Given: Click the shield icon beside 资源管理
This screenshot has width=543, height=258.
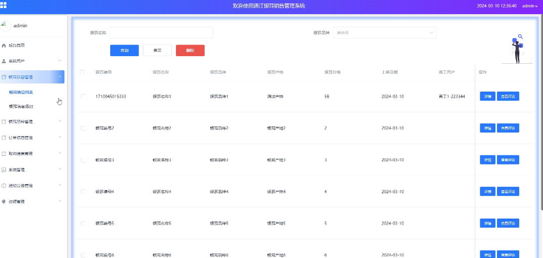Looking at the screenshot, I should (x=4, y=201).
